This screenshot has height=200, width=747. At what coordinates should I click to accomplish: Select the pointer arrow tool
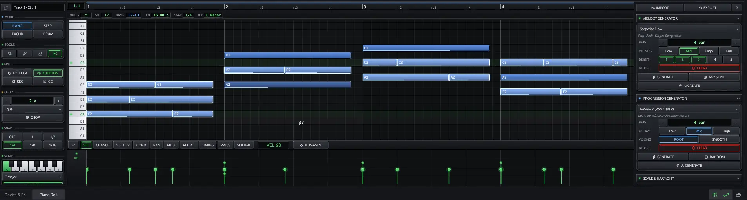[x=9, y=54]
